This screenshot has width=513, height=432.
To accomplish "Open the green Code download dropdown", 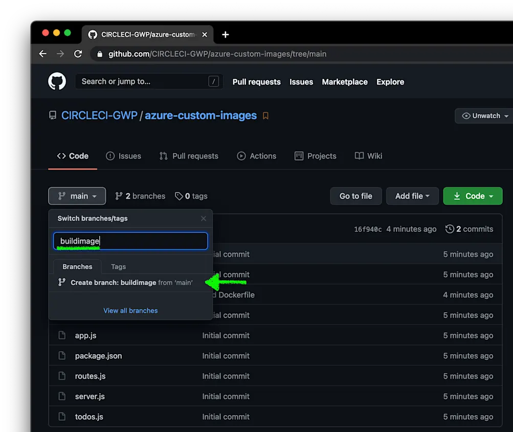I will click(x=472, y=196).
